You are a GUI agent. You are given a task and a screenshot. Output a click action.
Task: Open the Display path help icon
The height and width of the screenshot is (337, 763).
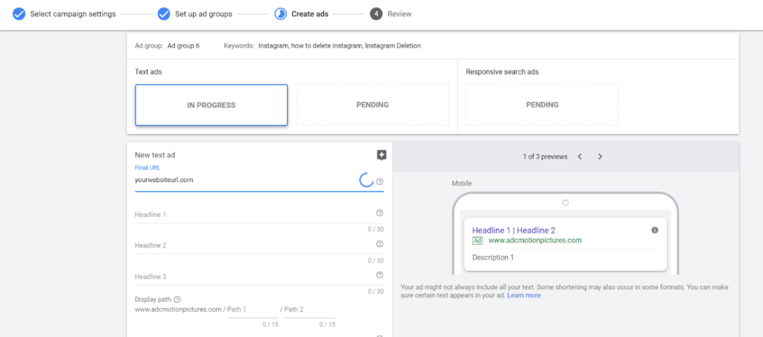click(x=177, y=300)
